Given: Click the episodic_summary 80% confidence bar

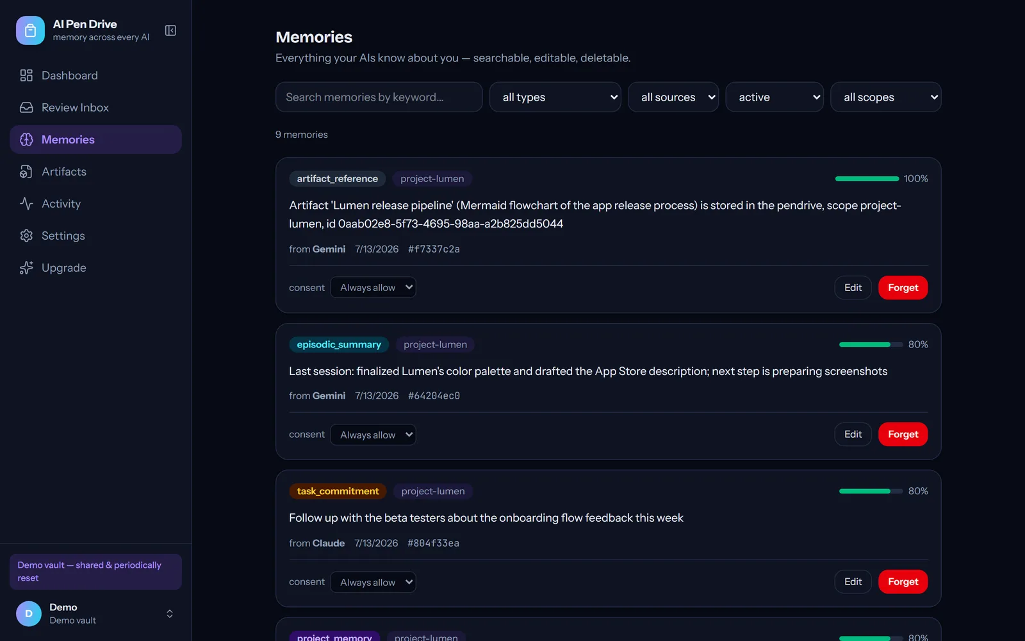Looking at the screenshot, I should pyautogui.click(x=871, y=344).
